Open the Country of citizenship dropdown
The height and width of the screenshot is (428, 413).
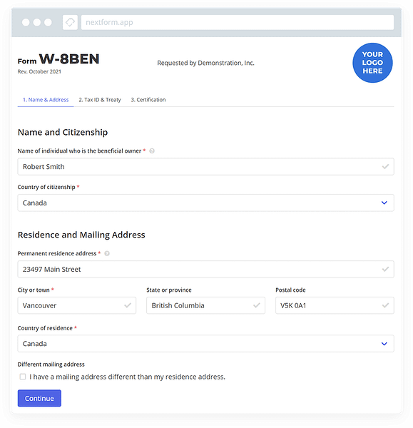206,203
